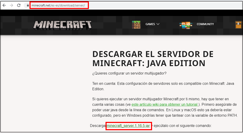Click the Minecraft logo

point(62,25)
